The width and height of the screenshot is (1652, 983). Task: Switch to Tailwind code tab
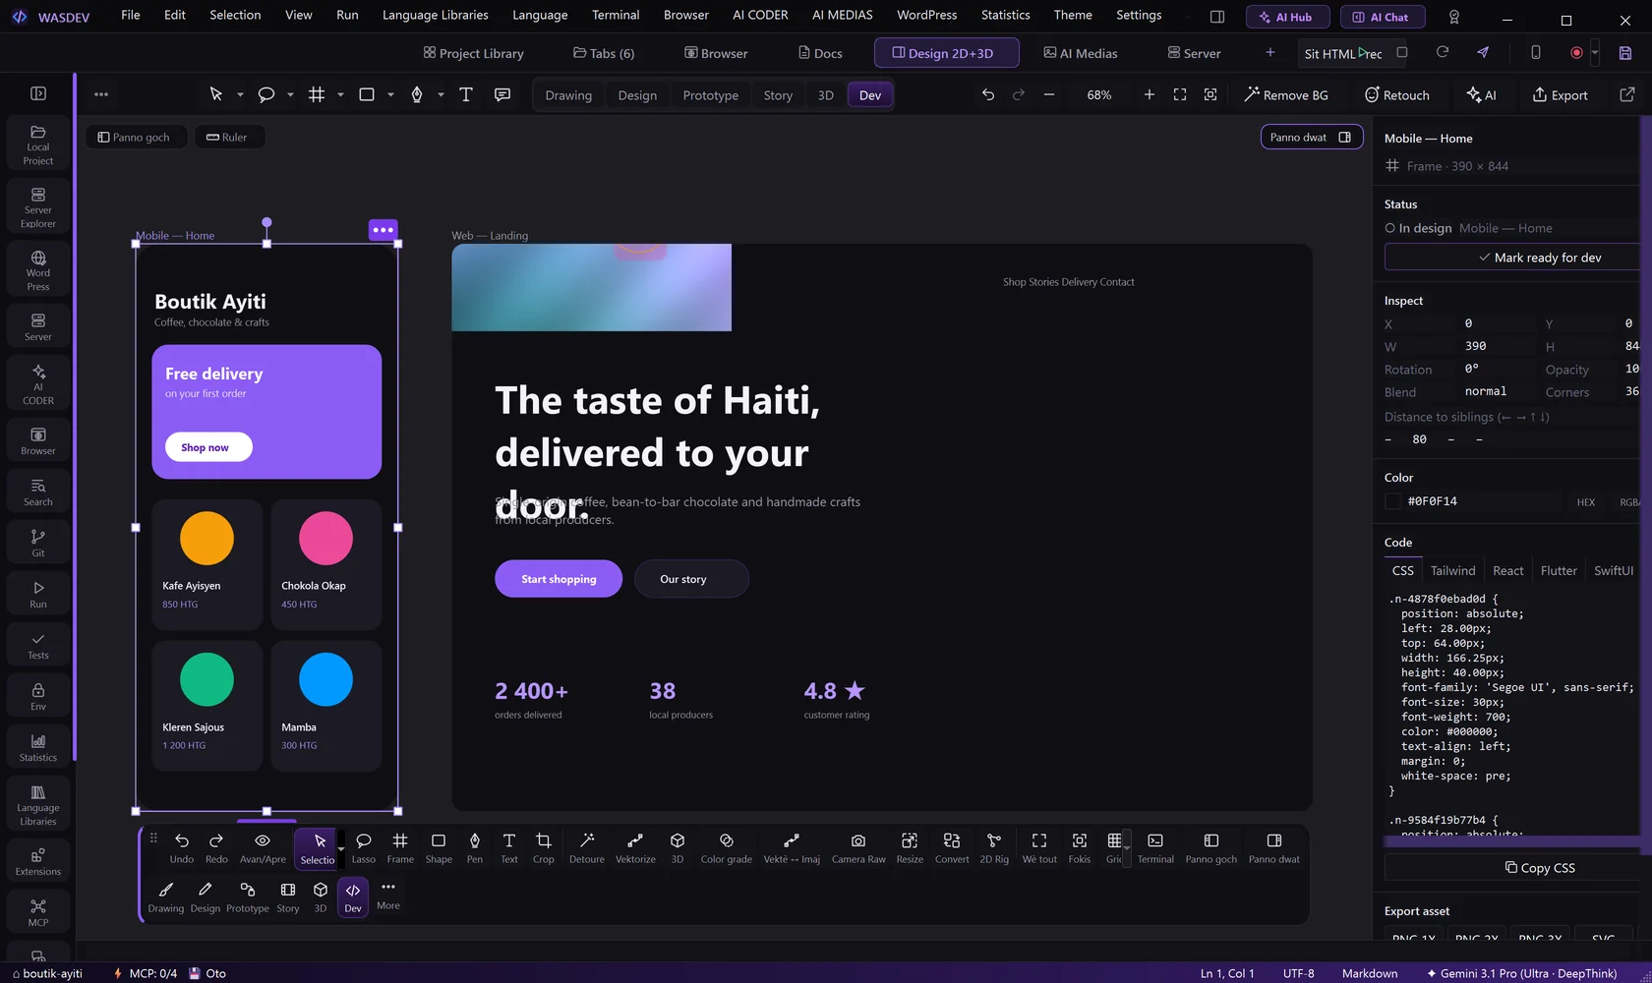(1452, 570)
